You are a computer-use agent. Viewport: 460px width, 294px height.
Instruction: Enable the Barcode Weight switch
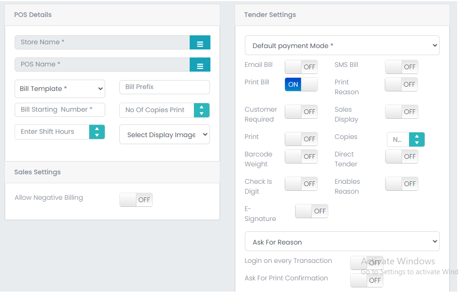pyautogui.click(x=301, y=157)
